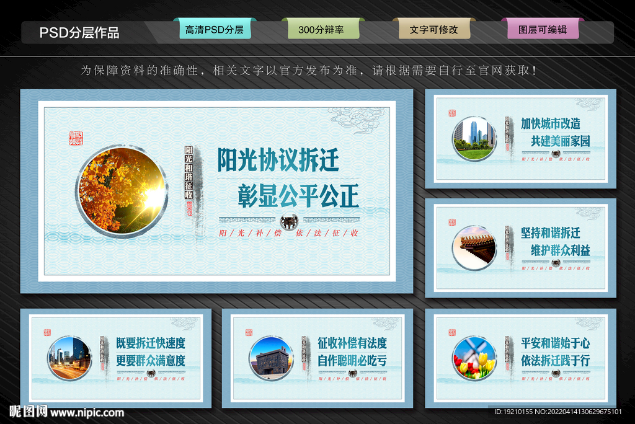Click the 彰显公平公正 headline
This screenshot has width=635, height=424.
pyautogui.click(x=298, y=196)
